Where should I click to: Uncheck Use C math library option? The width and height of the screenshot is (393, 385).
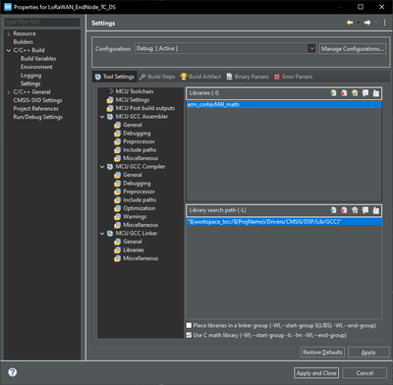[x=189, y=335]
